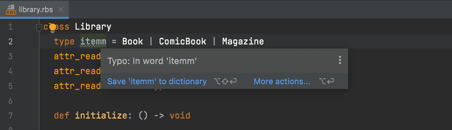Click the misspelled word itemm

tap(93, 41)
